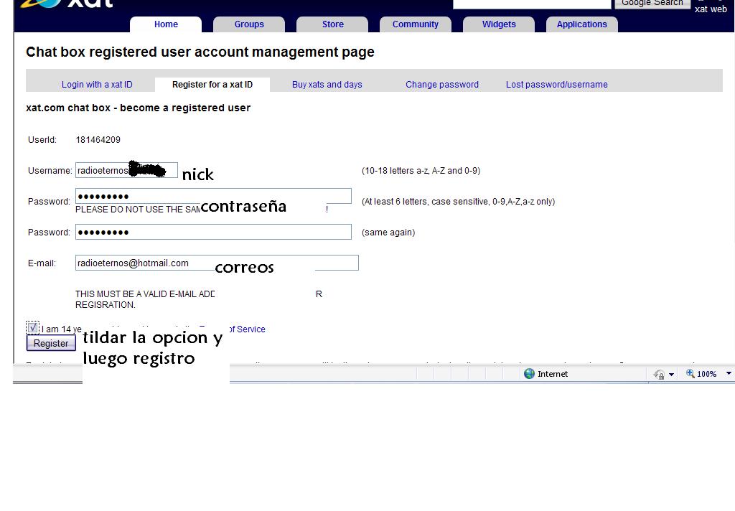Select Login with a xat ID
Screen dimensions: 735x511
click(x=97, y=85)
